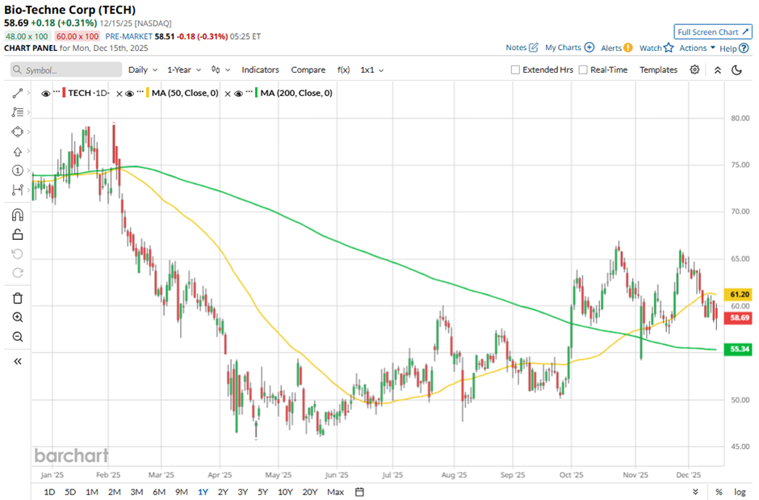Viewport: 759px width, 500px height.
Task: Enable the Real-Time checkbox
Action: pyautogui.click(x=583, y=69)
